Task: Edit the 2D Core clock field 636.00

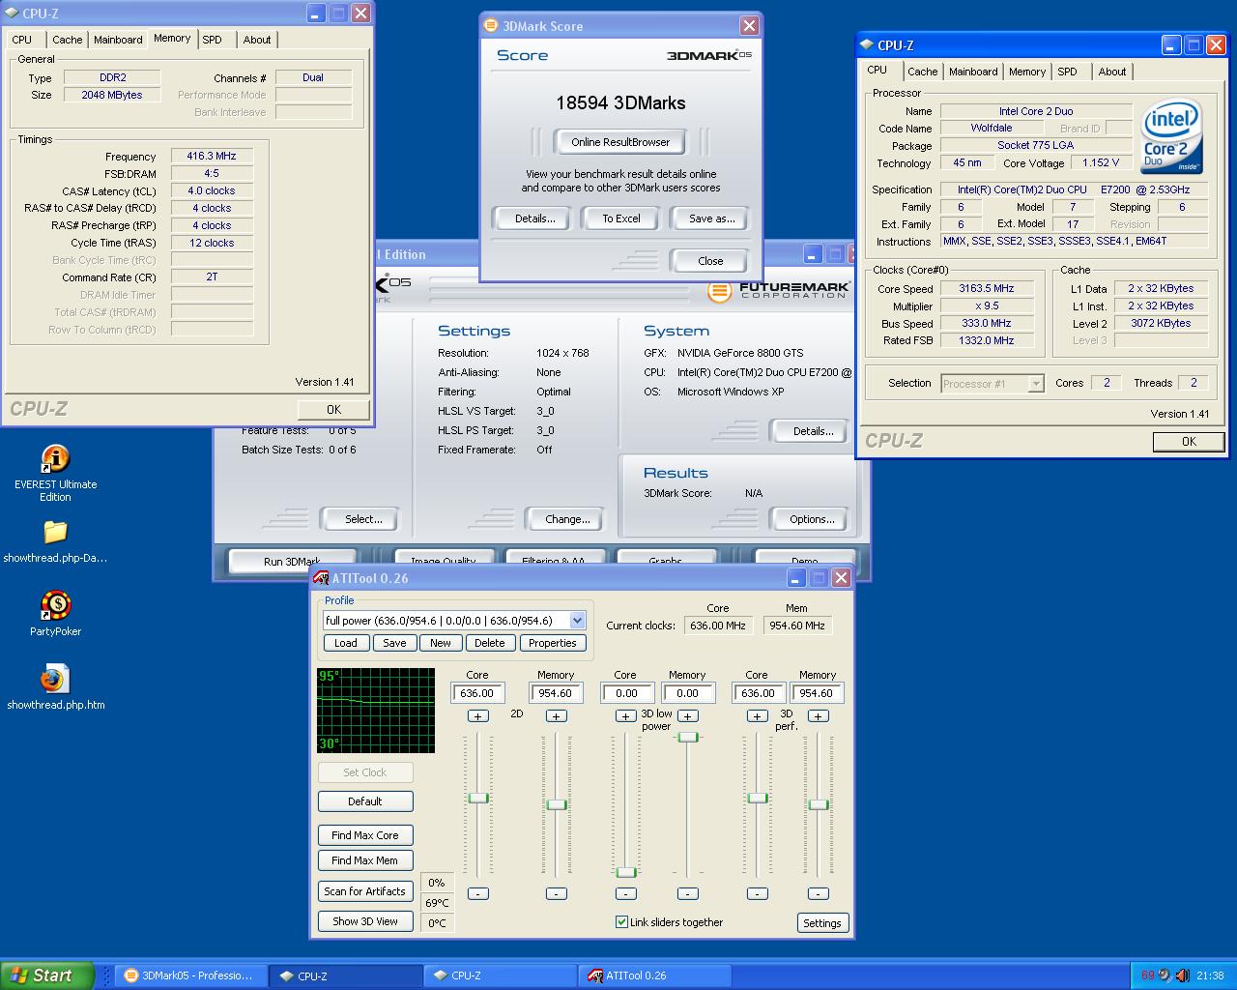Action: pyautogui.click(x=477, y=693)
